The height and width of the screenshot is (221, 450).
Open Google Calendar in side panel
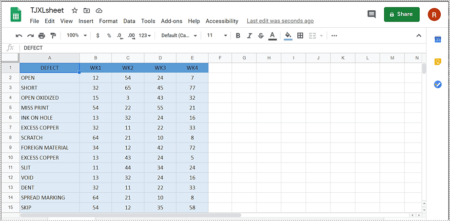[x=437, y=39]
